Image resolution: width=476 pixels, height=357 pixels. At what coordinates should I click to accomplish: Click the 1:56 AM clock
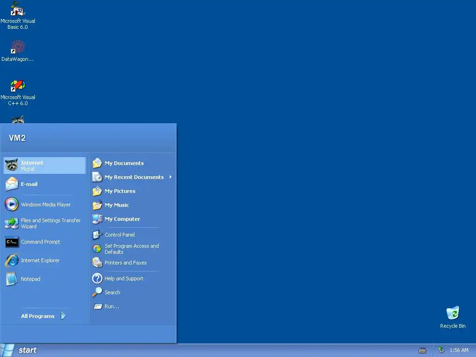tap(459, 350)
